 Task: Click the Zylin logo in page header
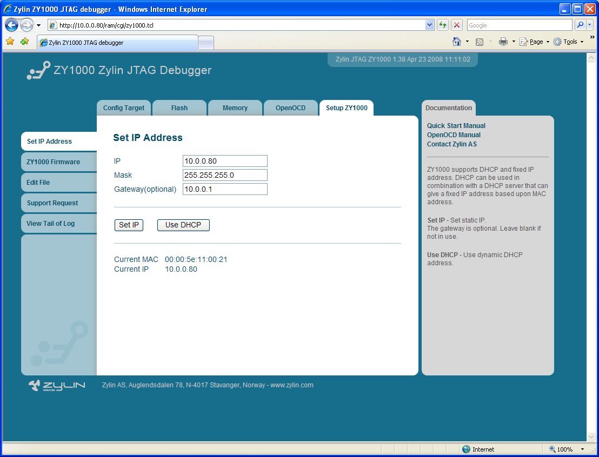(x=38, y=70)
